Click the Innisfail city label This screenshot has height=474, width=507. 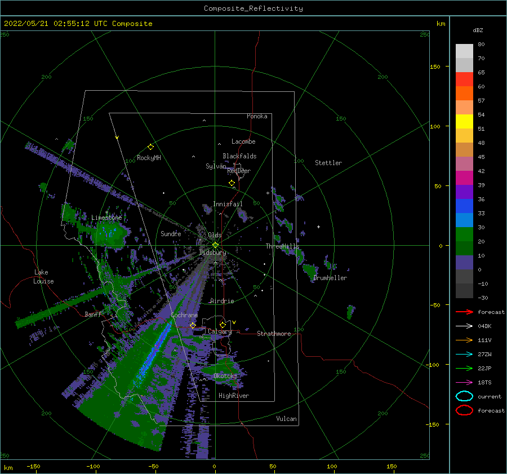(228, 204)
